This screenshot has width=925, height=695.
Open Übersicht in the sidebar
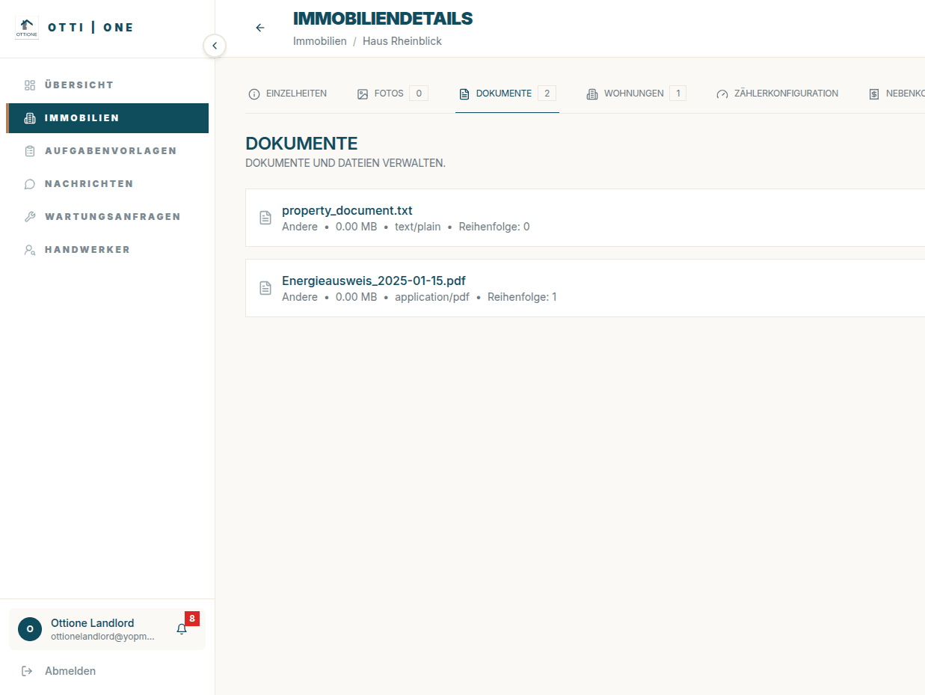coord(79,85)
